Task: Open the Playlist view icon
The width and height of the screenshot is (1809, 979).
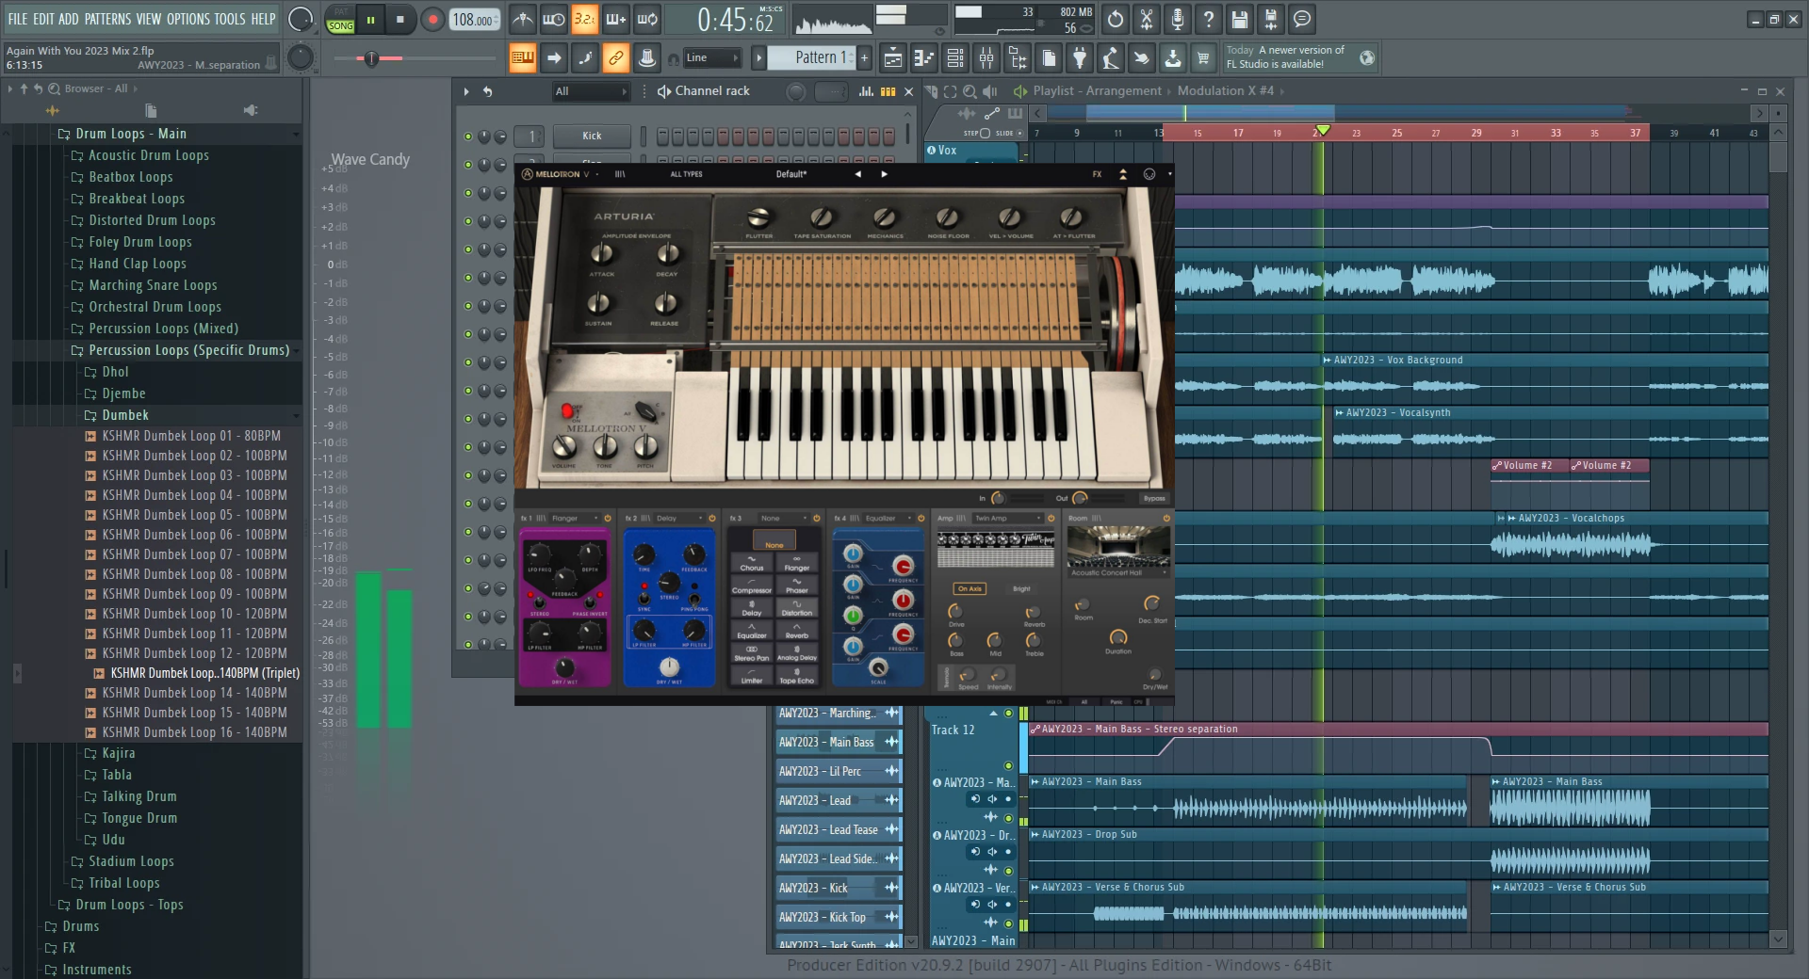Action: [x=893, y=59]
